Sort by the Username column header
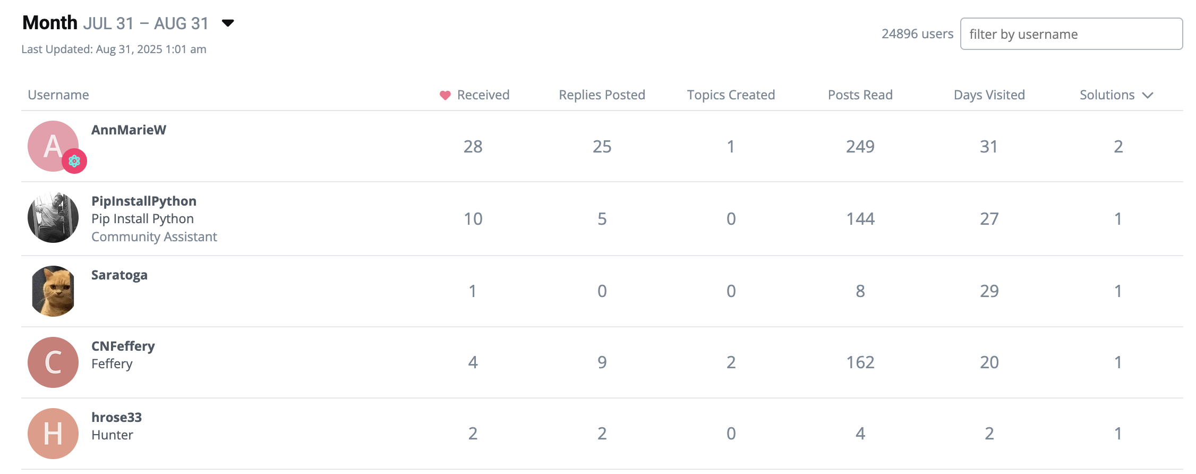Image resolution: width=1196 pixels, height=474 pixels. (x=58, y=95)
